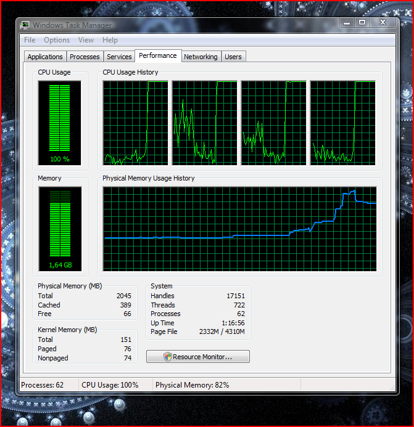Image resolution: width=414 pixels, height=427 pixels.
Task: Open the View menu
Action: point(86,40)
